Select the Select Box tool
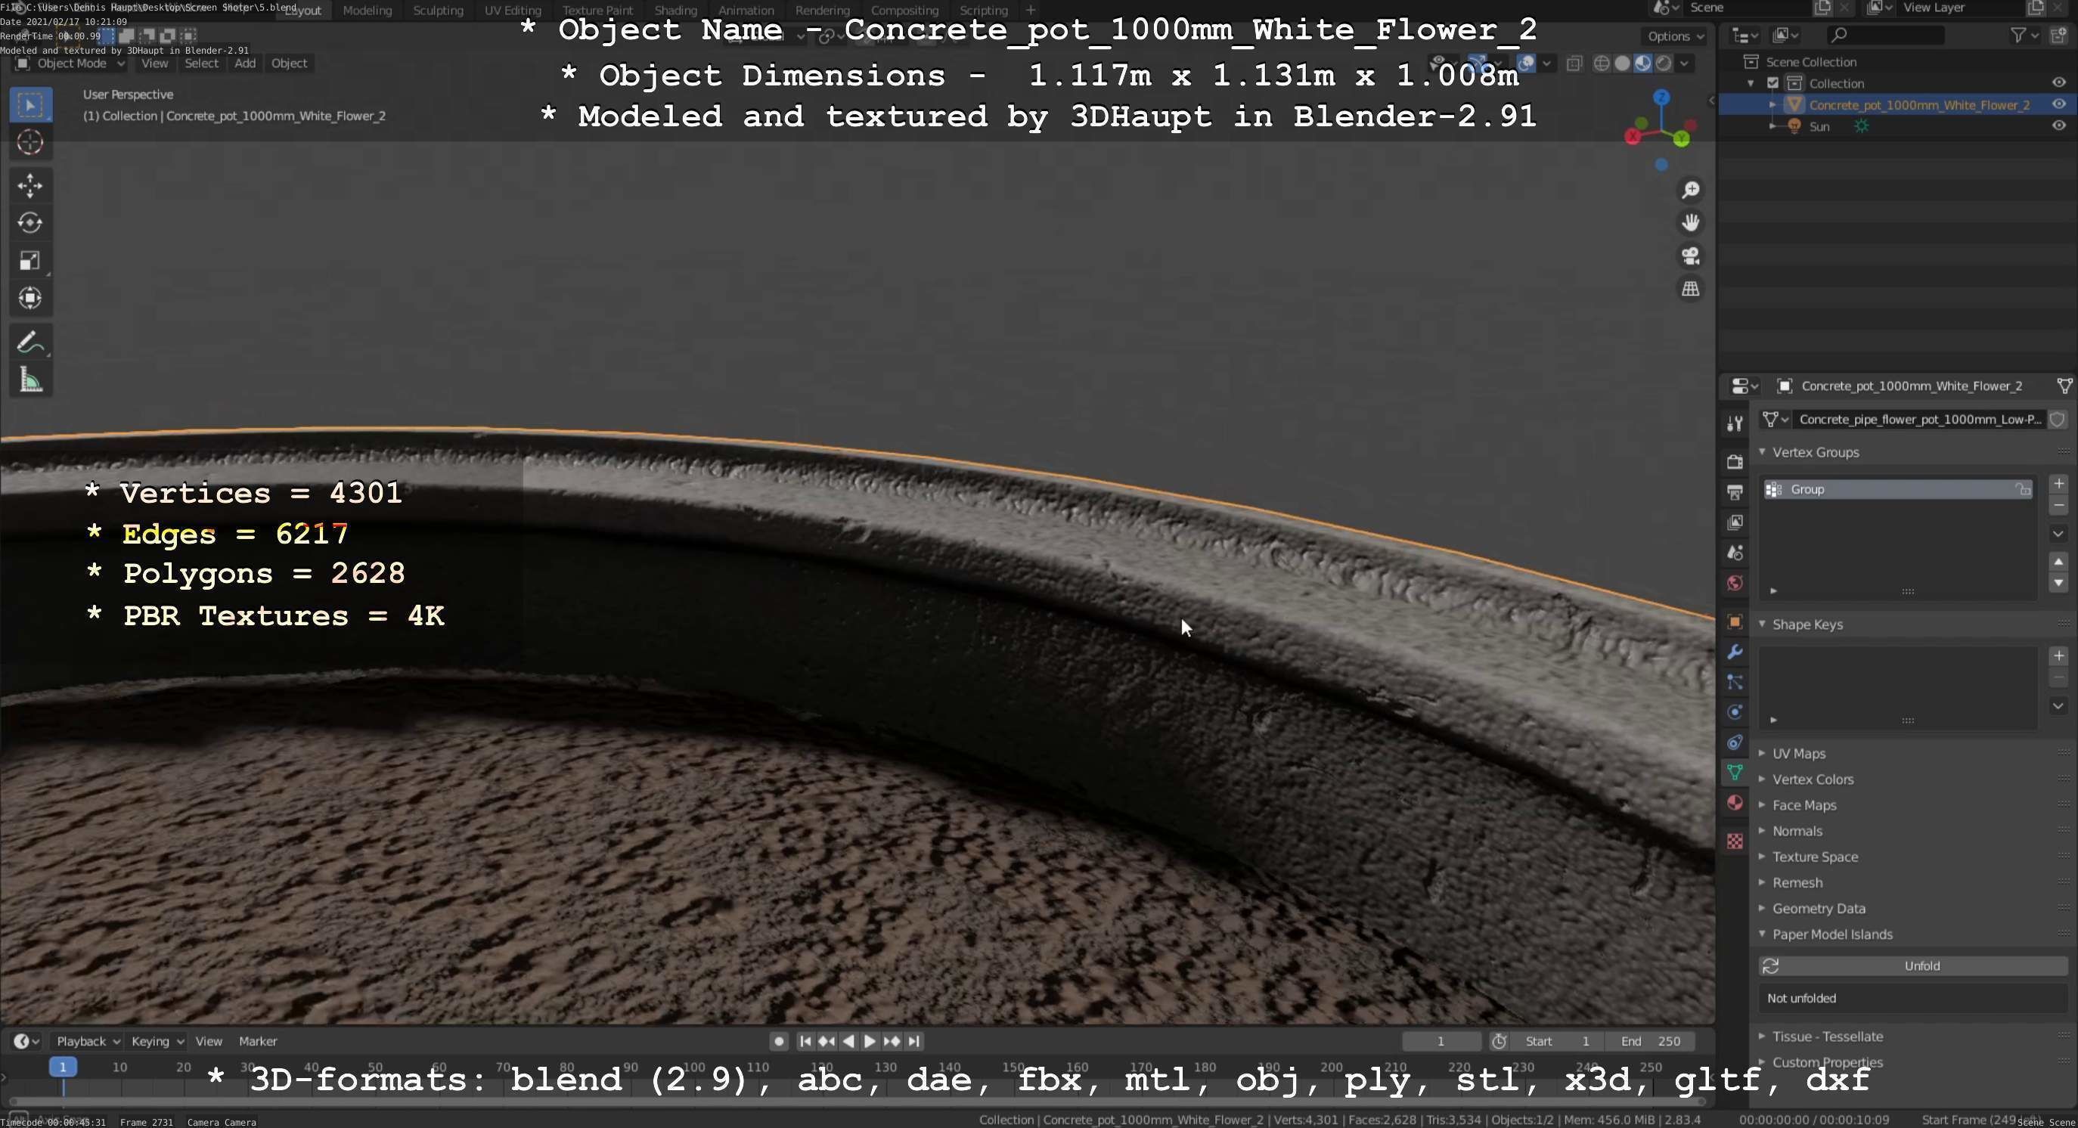The height and width of the screenshot is (1128, 2078). 31,105
